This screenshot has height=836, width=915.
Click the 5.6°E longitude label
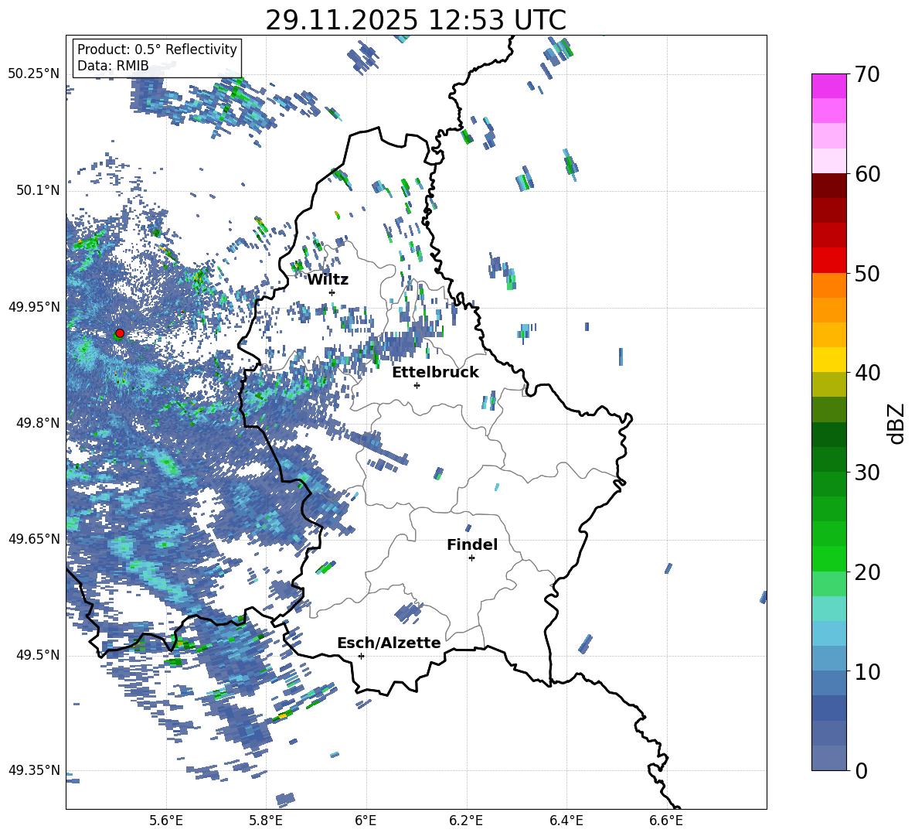[166, 821]
